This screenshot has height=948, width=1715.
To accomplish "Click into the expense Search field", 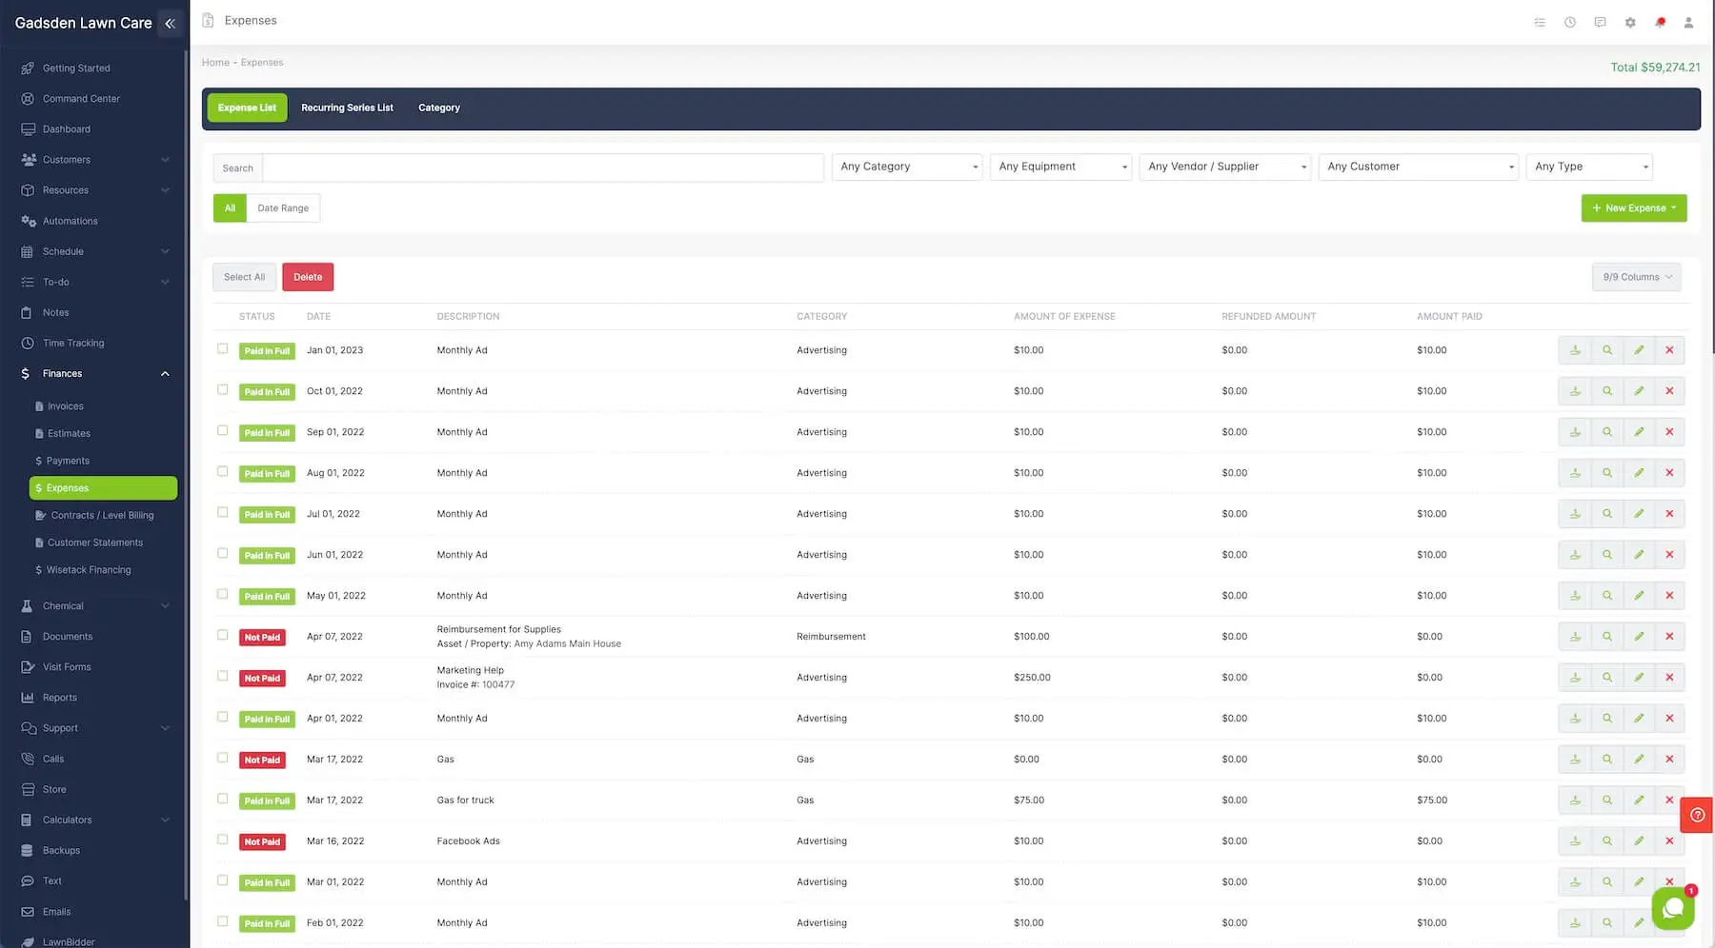I will 542,168.
